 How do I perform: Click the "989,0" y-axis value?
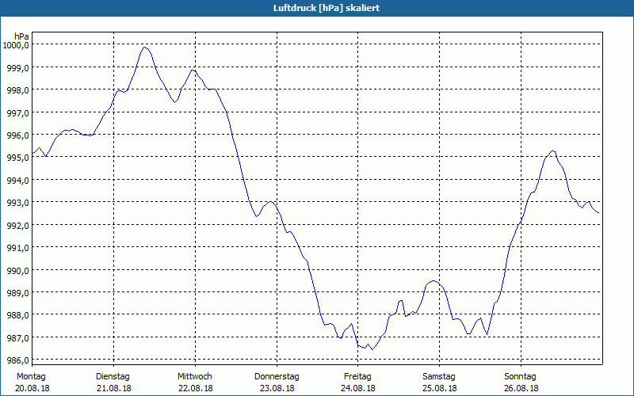[x=17, y=293]
